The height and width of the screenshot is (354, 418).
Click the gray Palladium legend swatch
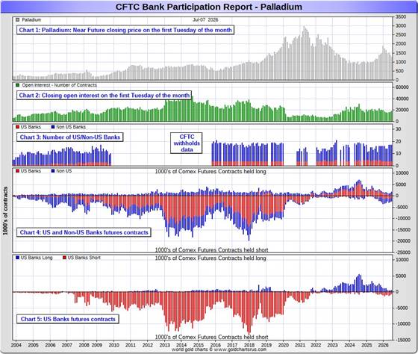click(18, 19)
